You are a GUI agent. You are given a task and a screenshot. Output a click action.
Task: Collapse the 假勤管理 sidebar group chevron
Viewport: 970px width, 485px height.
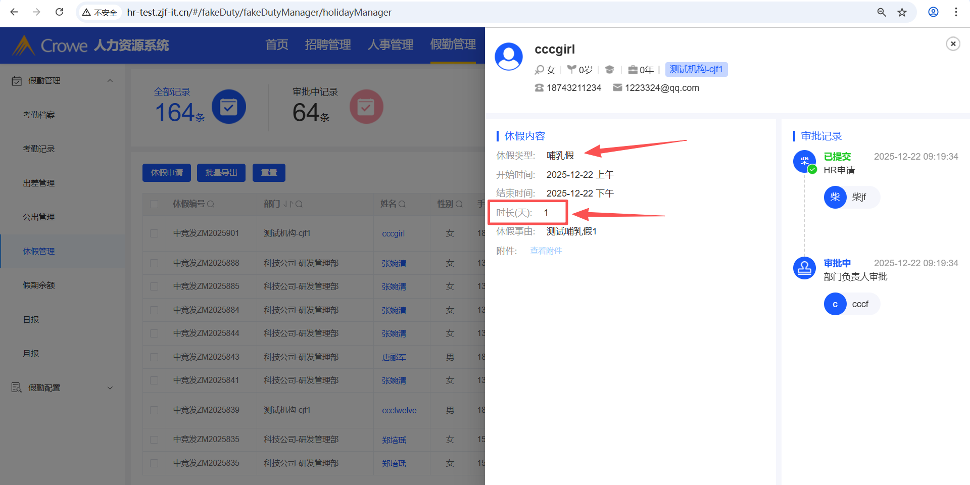pos(110,81)
